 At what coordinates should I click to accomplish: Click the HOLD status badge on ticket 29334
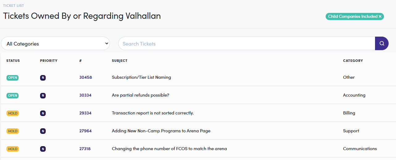13,114
